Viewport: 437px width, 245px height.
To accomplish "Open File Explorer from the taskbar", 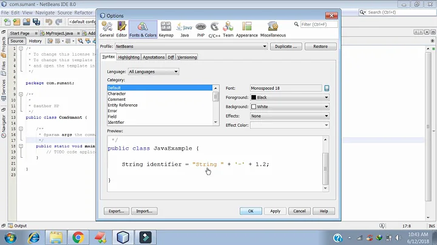I will point(56,238).
